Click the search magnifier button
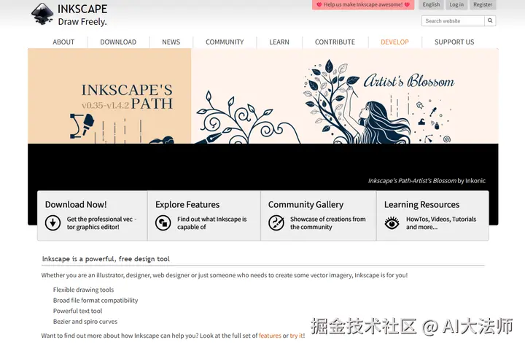525x348 pixels. [x=490, y=20]
